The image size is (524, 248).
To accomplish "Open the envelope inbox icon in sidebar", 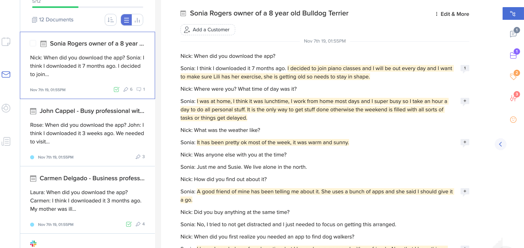I will tap(6, 74).
